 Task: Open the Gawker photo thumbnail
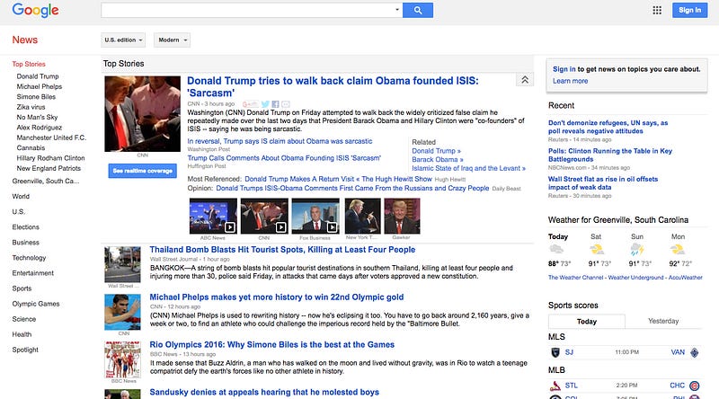click(x=402, y=216)
